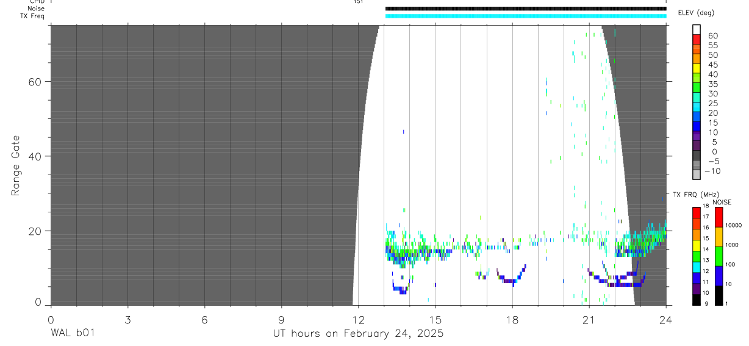Image resolution: width=749 pixels, height=346 pixels.
Task: Select the 'NOISE' legend heading
Action: tap(722, 202)
